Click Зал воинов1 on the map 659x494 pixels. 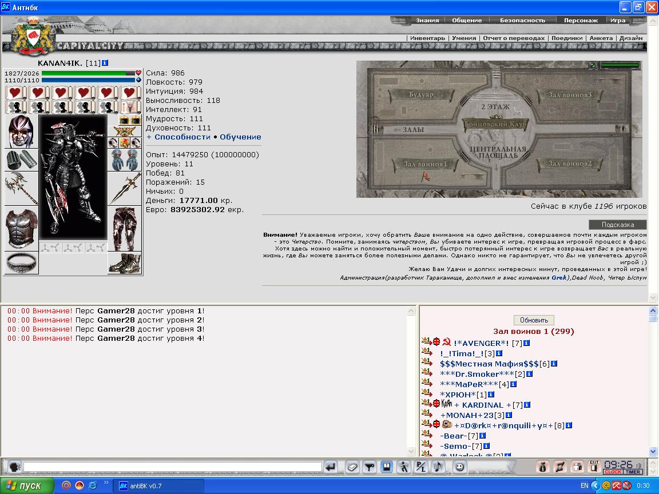tap(426, 164)
